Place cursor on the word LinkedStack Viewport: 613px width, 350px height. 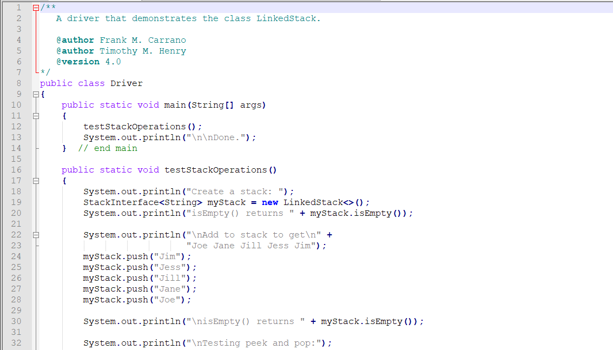pyautogui.click(x=287, y=18)
